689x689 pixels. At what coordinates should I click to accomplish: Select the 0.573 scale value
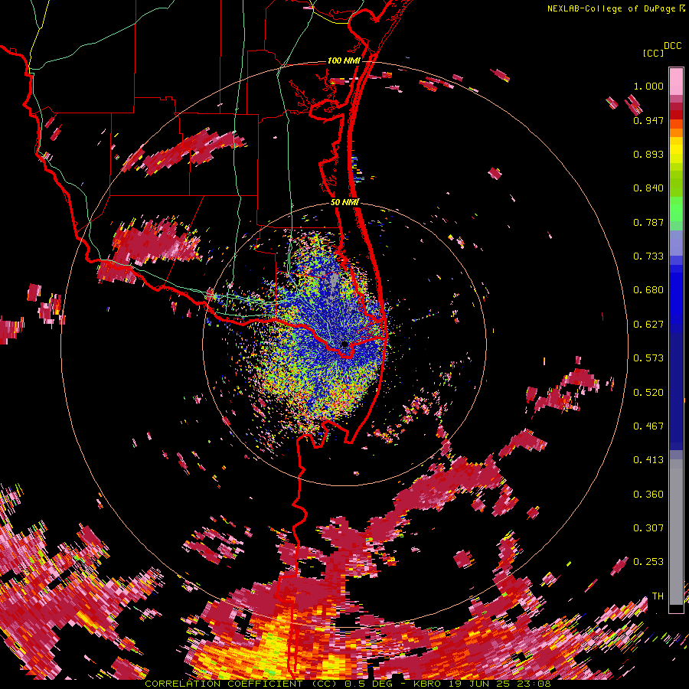click(x=648, y=358)
